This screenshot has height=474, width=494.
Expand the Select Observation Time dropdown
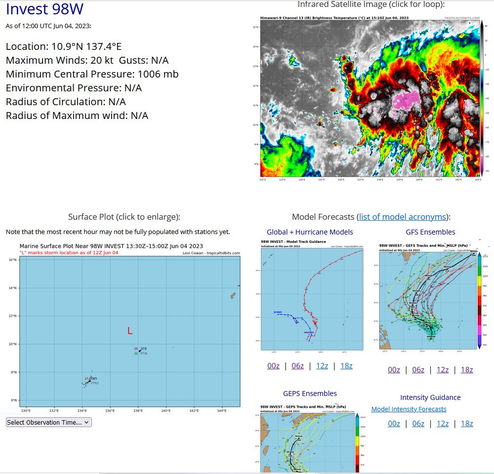[49, 422]
